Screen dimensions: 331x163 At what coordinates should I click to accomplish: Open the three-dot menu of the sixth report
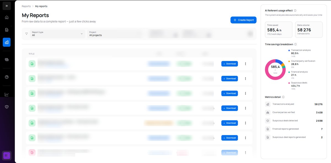point(245,138)
